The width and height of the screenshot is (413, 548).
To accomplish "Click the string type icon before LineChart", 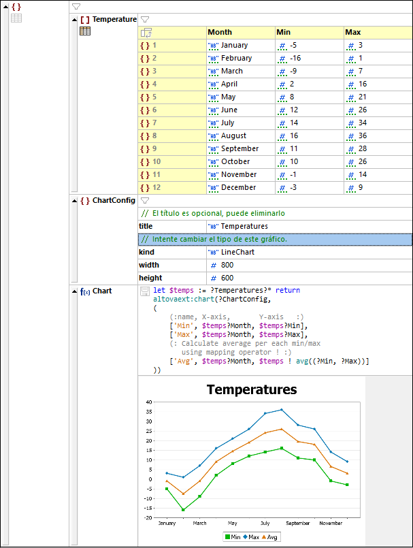I will (x=213, y=253).
